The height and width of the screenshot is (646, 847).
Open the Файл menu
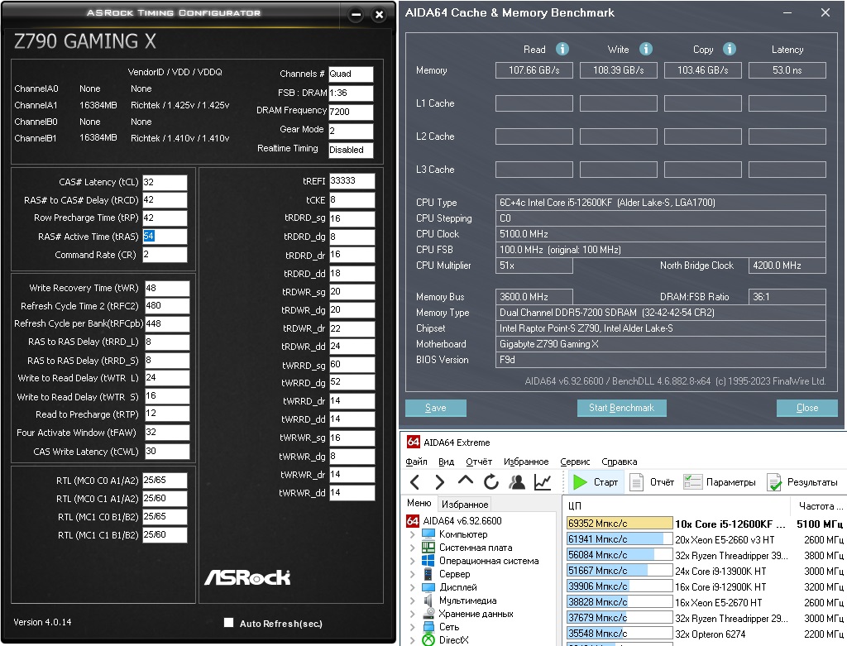point(416,462)
